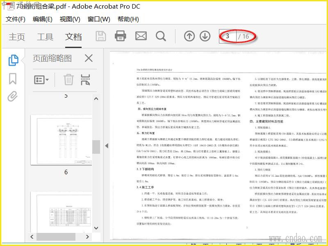Go to previous page with up arrow
328x246 pixels.
click(189, 36)
